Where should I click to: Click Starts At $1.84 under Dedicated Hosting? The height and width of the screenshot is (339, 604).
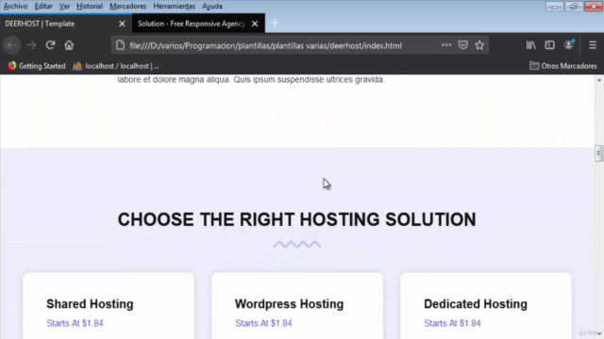point(452,323)
